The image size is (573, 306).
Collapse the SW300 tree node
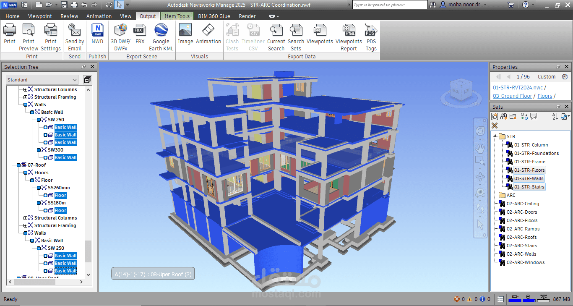click(39, 150)
